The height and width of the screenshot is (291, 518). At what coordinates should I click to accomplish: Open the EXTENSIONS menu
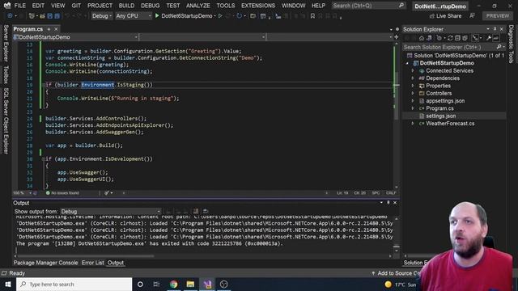pos(258,6)
